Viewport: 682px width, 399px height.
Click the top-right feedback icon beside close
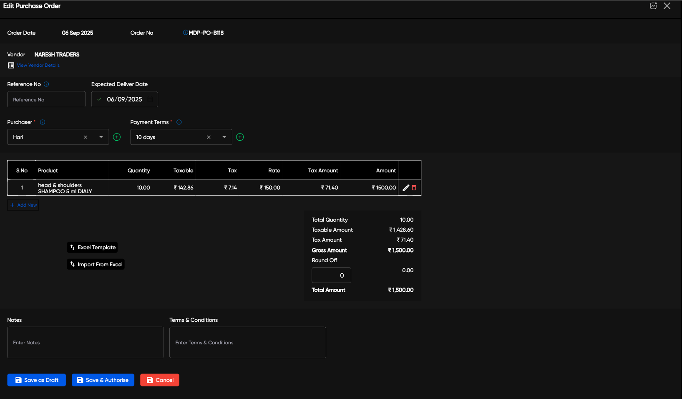pos(653,6)
